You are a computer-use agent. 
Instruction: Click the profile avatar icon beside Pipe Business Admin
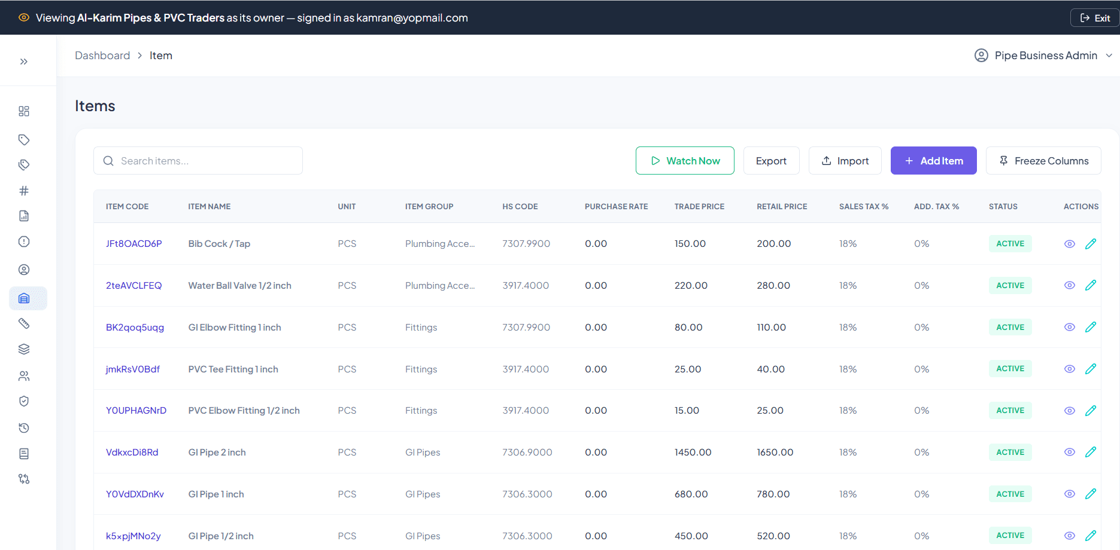tap(981, 56)
